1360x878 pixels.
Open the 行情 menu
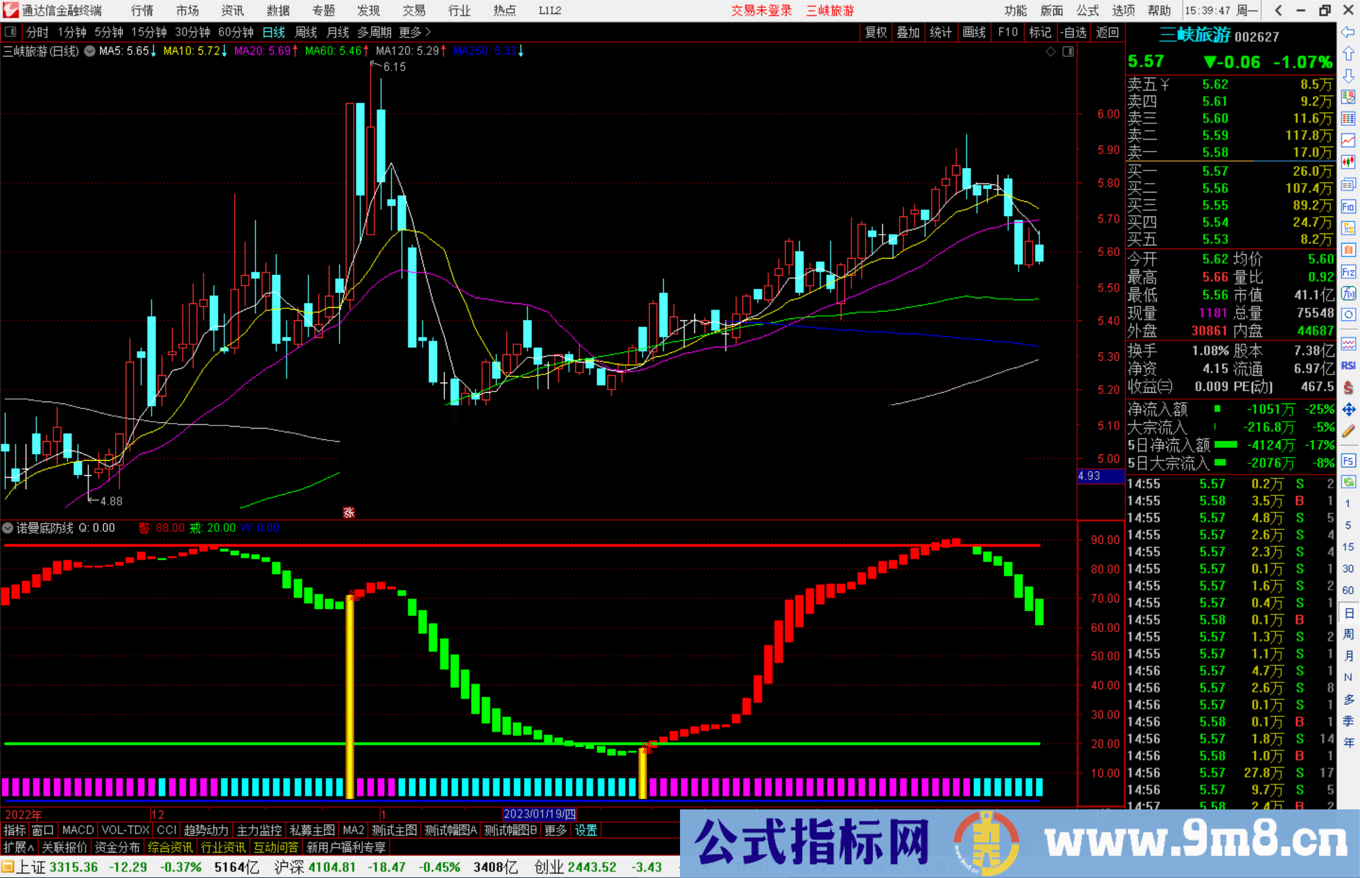point(142,11)
